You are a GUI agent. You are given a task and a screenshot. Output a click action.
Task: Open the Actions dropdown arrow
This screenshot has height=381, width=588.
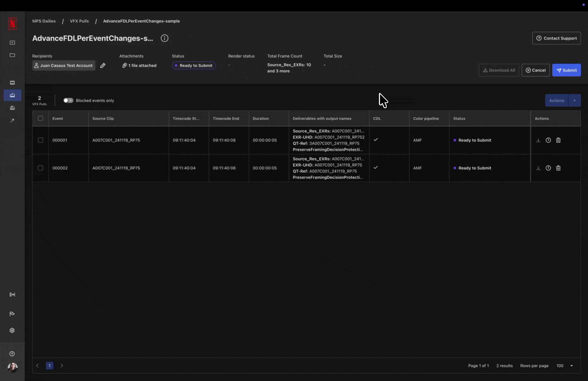pyautogui.click(x=575, y=101)
